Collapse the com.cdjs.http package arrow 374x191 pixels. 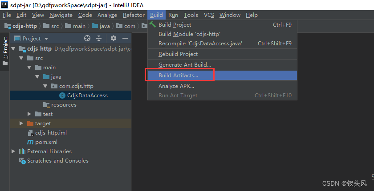pos(45,86)
